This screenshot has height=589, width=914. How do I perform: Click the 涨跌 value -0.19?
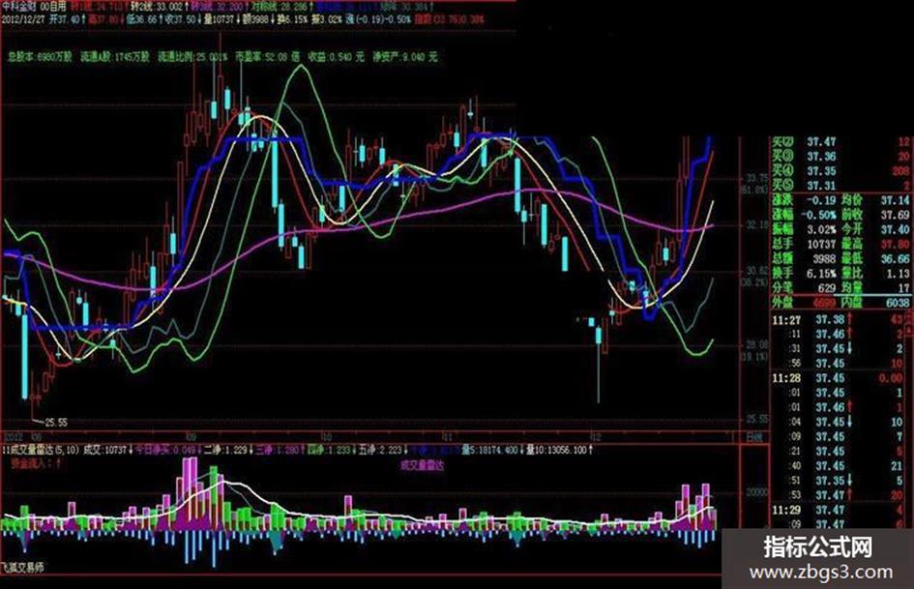pos(821,200)
